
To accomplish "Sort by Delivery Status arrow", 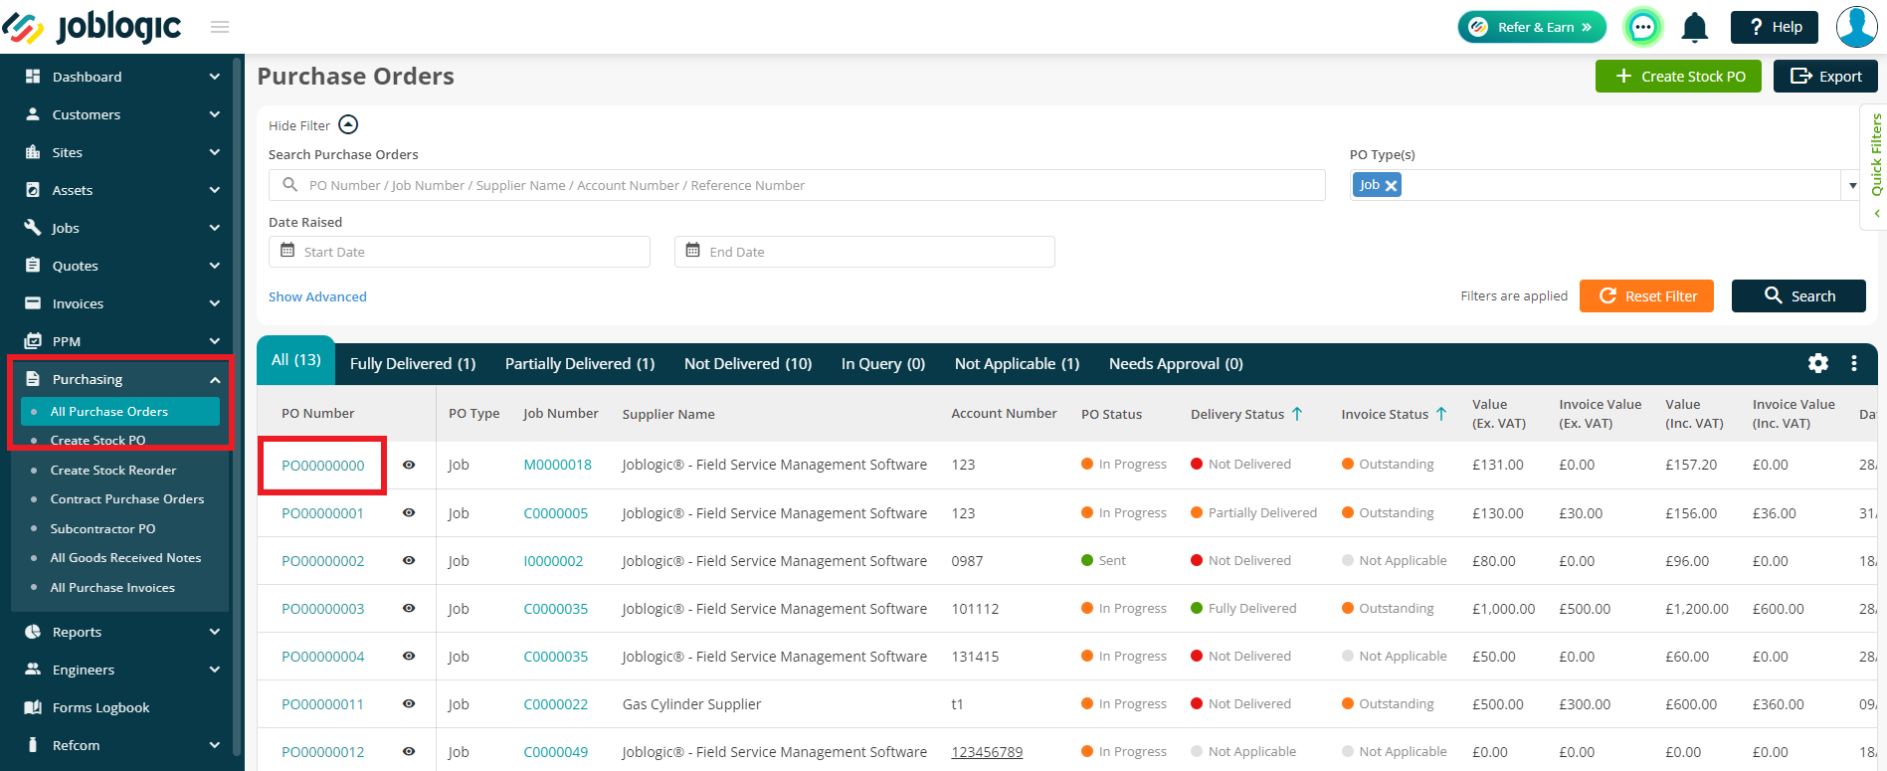I will point(1297,414).
